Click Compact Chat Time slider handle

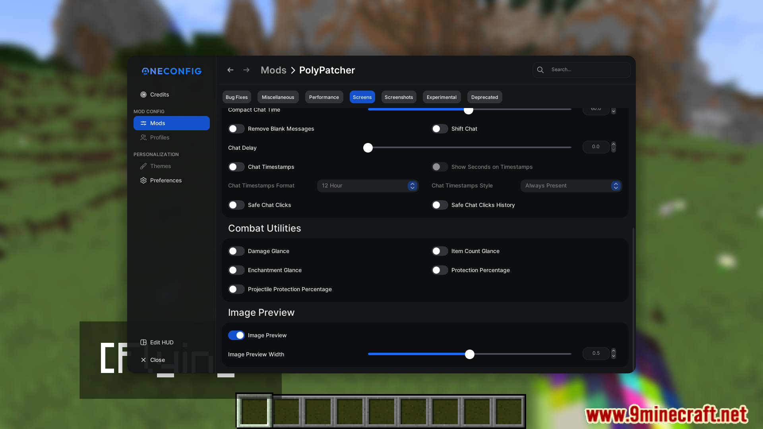469,110
